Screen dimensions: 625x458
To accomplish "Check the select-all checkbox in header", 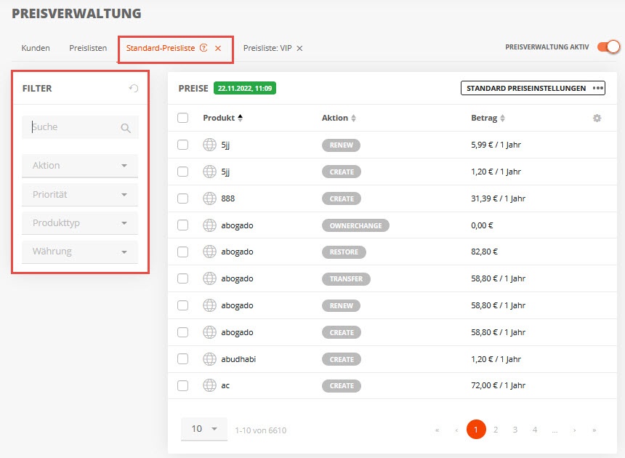I will [x=182, y=118].
